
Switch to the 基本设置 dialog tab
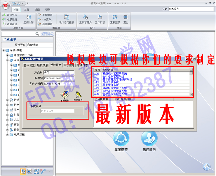click(29, 65)
